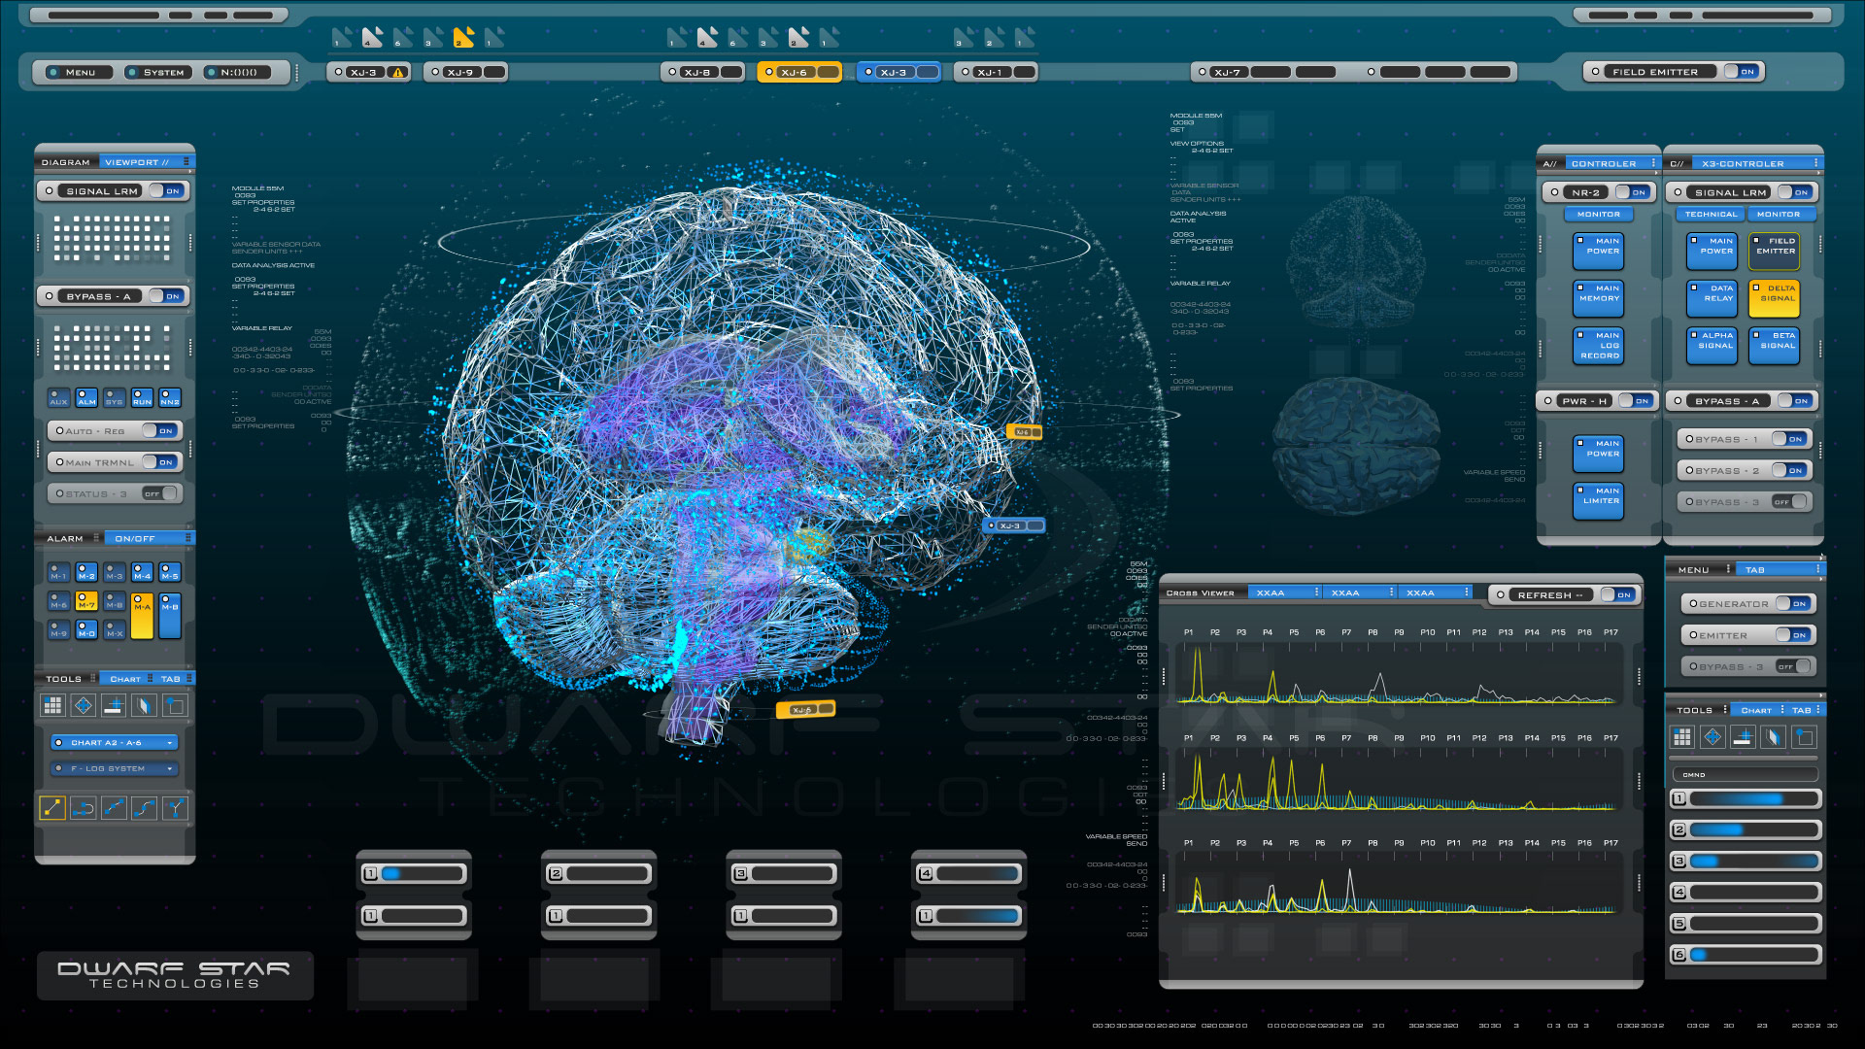The width and height of the screenshot is (1865, 1049).
Task: Open the Chart A2 - A-6 dropdown
Action: [115, 742]
